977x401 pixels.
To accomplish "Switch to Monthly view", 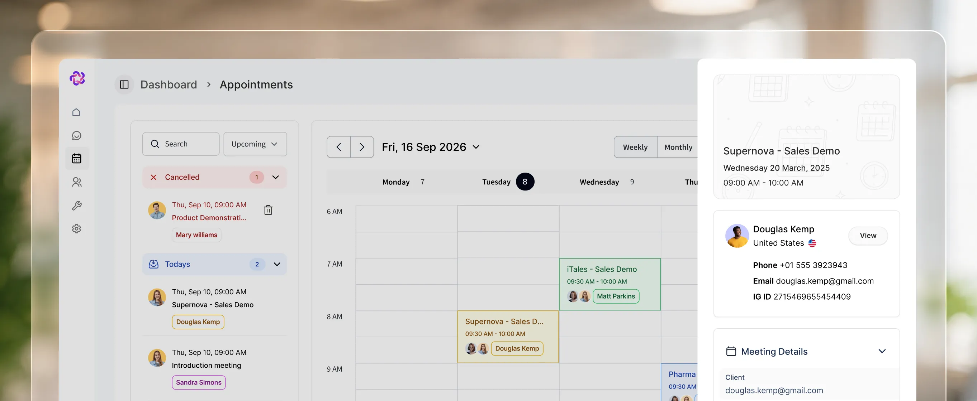I will [x=678, y=147].
